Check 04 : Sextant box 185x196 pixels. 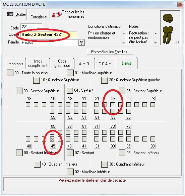(x=70, y=90)
